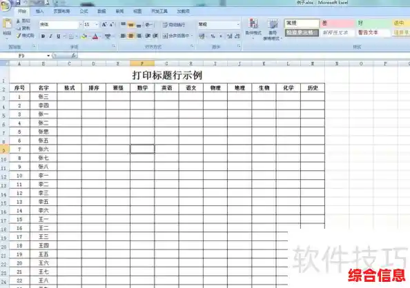Apply the fill color bucket
The height and width of the screenshot is (288, 410).
pyautogui.click(x=84, y=37)
